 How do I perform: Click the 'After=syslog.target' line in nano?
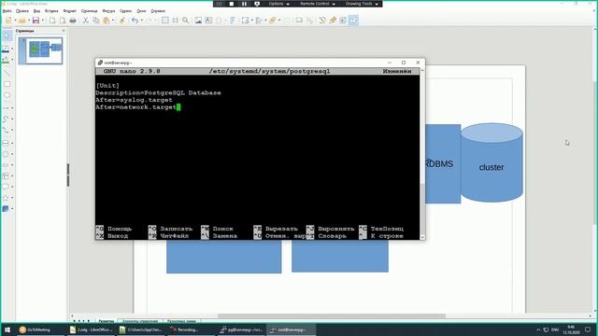coord(134,100)
